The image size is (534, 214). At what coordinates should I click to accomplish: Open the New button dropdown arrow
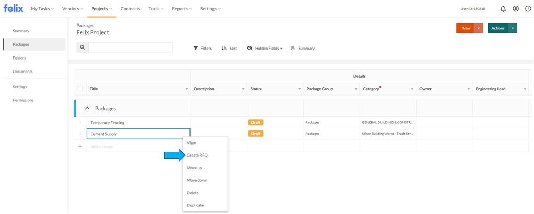pos(479,28)
